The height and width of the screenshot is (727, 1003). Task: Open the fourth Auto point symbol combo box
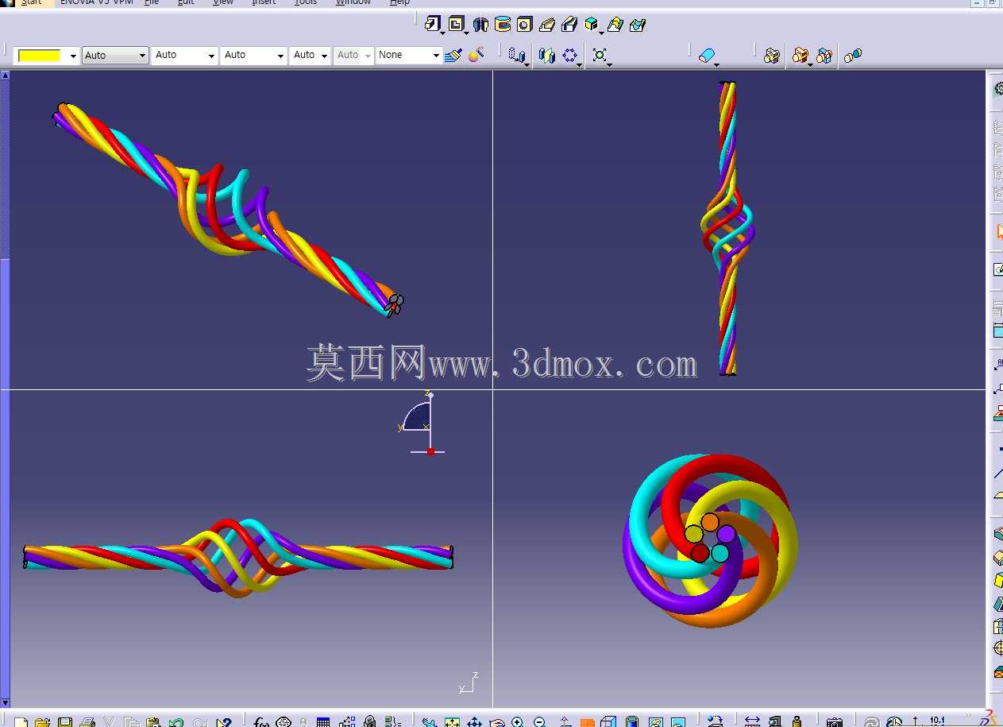coord(310,56)
